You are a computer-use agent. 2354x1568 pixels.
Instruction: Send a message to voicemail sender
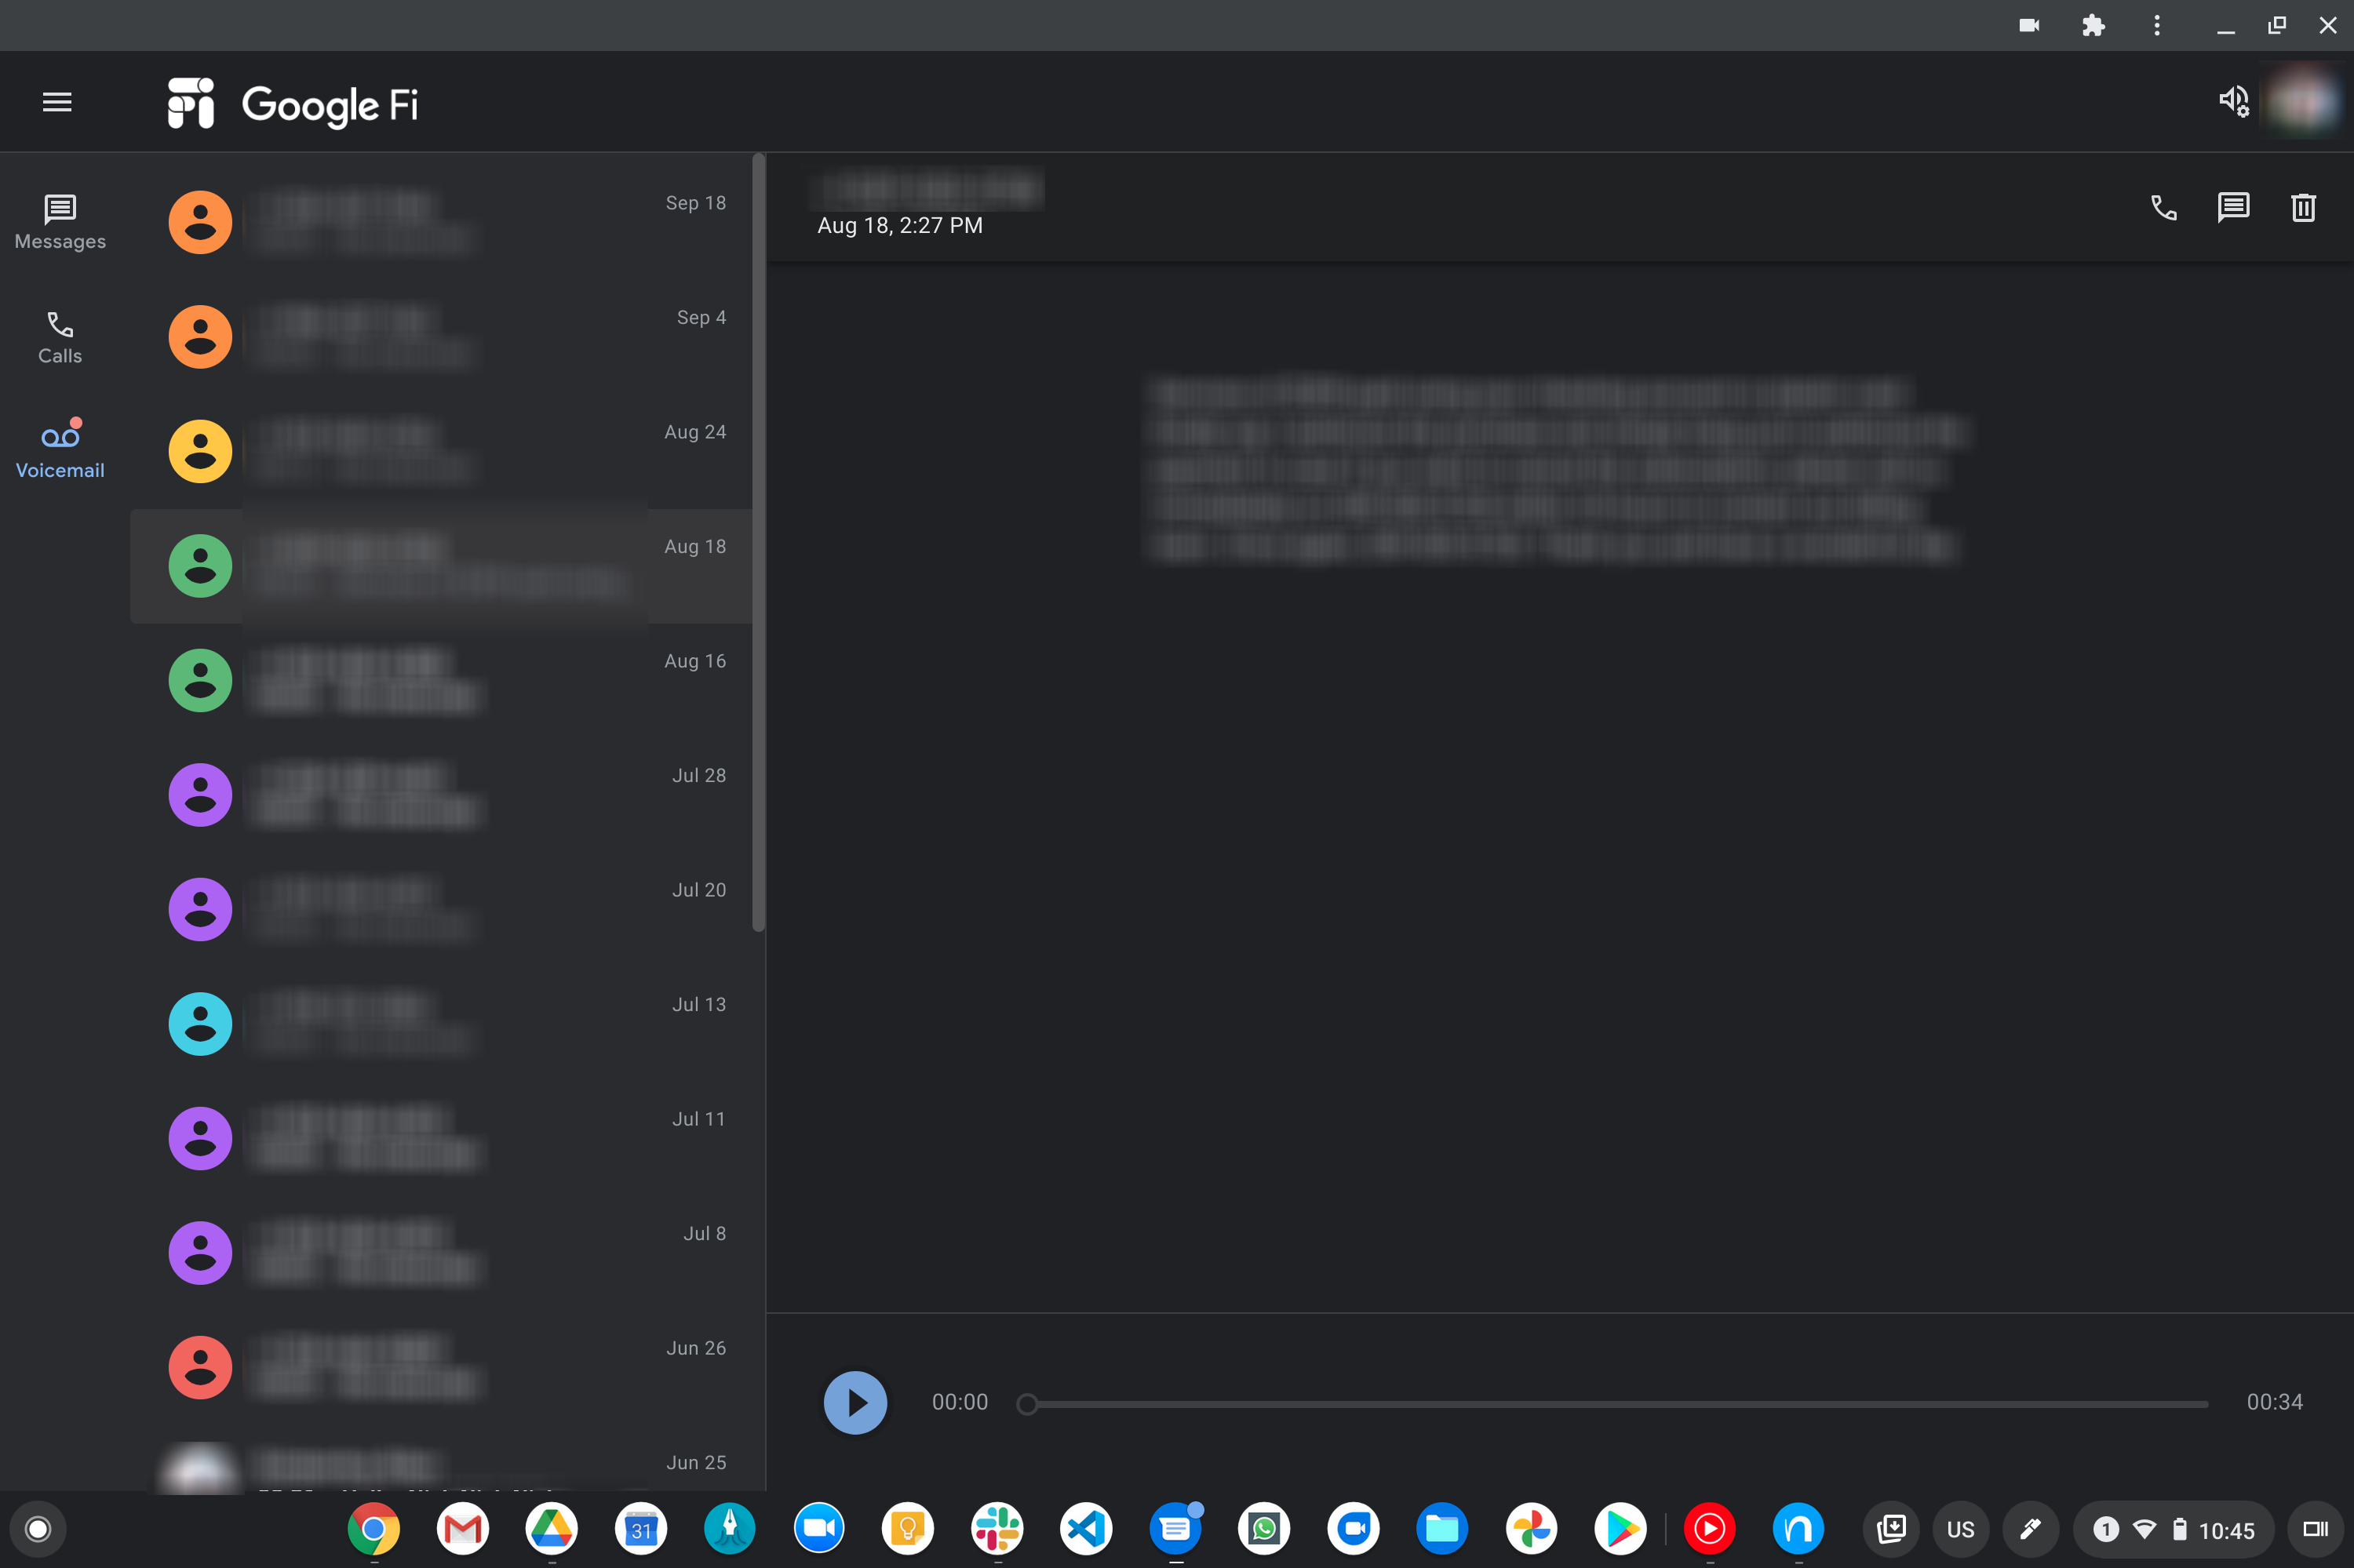[2233, 208]
